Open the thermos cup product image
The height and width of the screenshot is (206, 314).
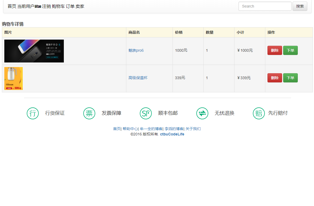coord(14,78)
